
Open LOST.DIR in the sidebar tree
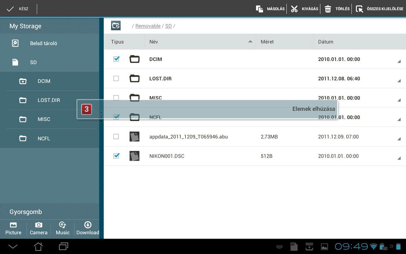(50, 100)
